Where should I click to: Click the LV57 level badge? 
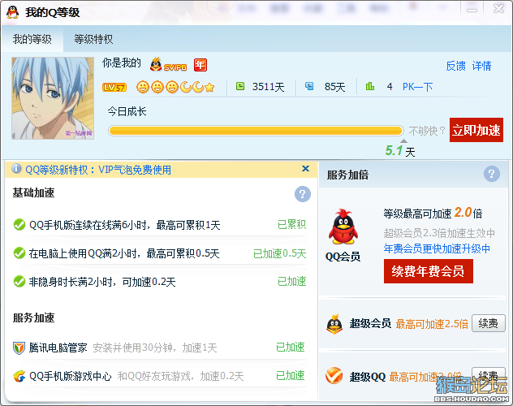(114, 87)
